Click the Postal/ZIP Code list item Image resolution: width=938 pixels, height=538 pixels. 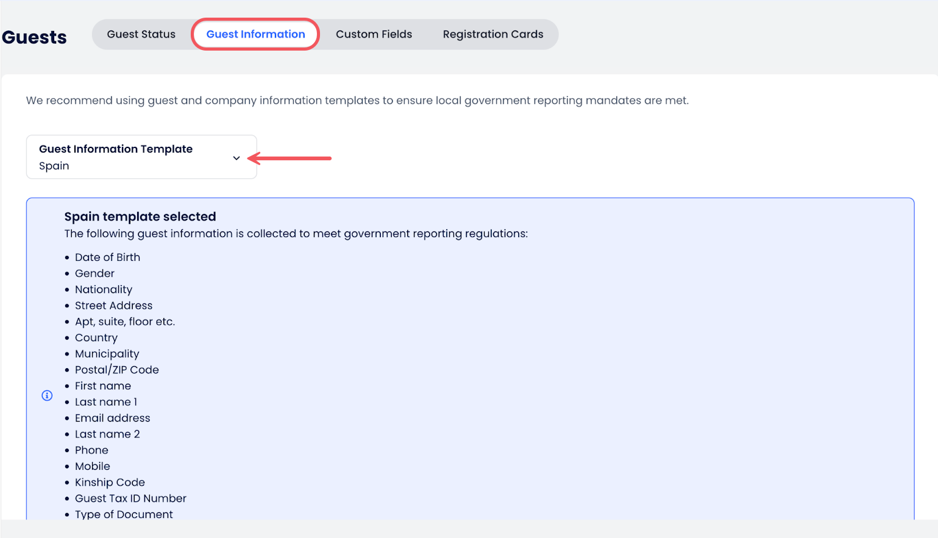116,370
